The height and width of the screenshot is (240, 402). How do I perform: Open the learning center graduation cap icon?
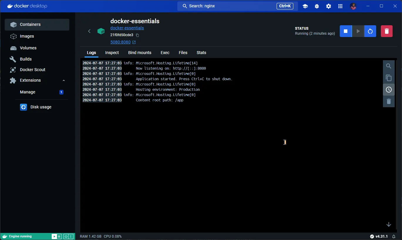coord(305,6)
